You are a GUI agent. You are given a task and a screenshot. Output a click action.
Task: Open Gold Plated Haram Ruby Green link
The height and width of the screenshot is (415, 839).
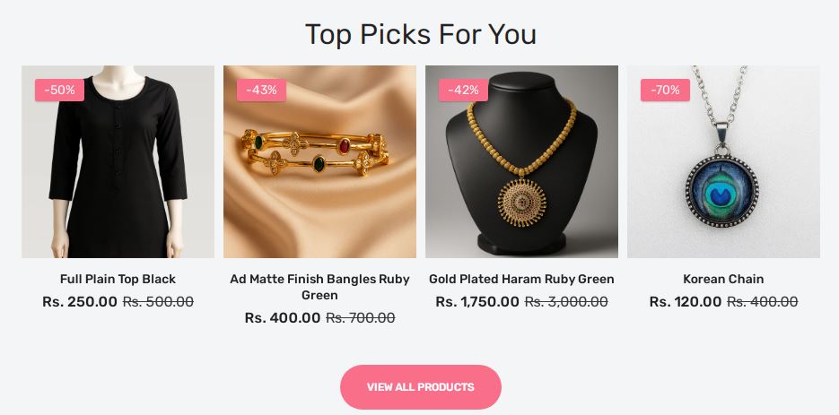[521, 279]
